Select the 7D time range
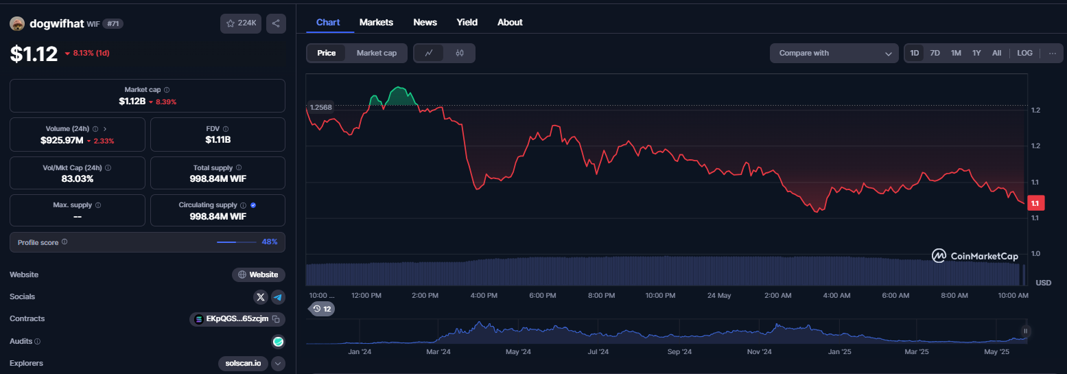Image resolution: width=1067 pixels, height=374 pixels. pyautogui.click(x=935, y=53)
